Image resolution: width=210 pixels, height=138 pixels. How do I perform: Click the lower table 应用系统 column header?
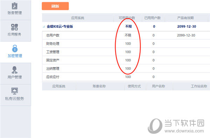(59, 86)
